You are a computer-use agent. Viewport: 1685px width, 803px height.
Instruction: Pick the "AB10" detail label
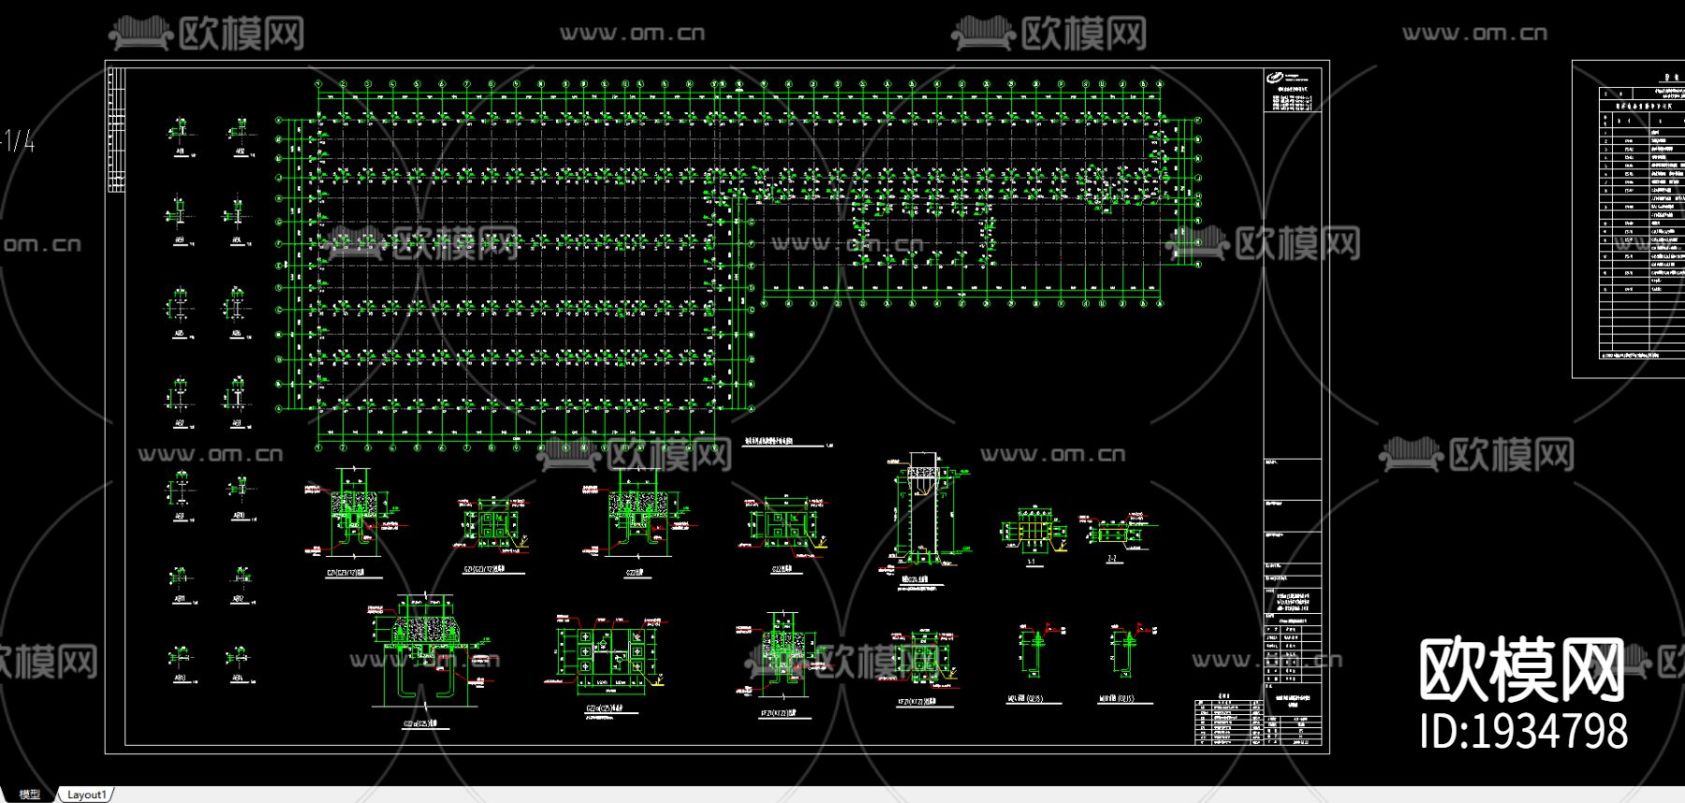pos(239,516)
